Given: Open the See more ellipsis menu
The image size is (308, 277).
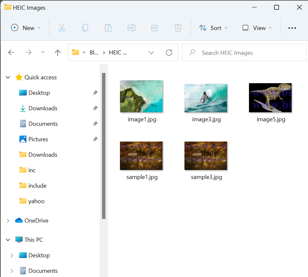Looking at the screenshot, I should click(292, 28).
